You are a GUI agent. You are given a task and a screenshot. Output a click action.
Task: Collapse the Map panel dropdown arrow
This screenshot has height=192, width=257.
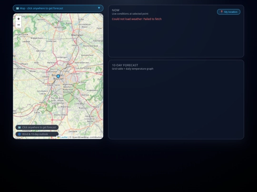click(x=99, y=8)
